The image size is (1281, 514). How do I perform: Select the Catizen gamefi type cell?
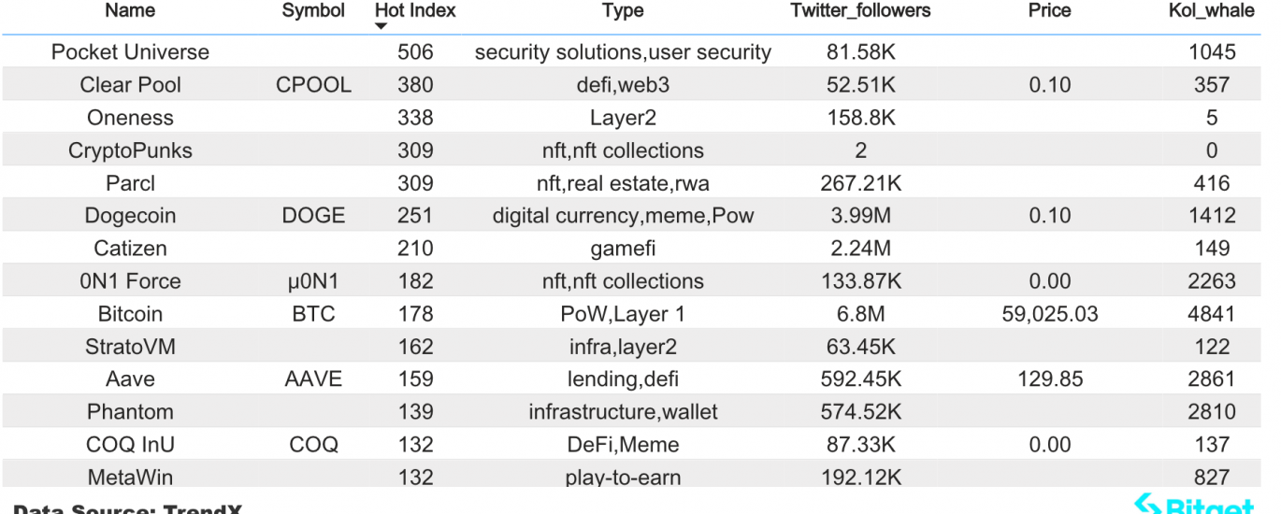coord(623,249)
